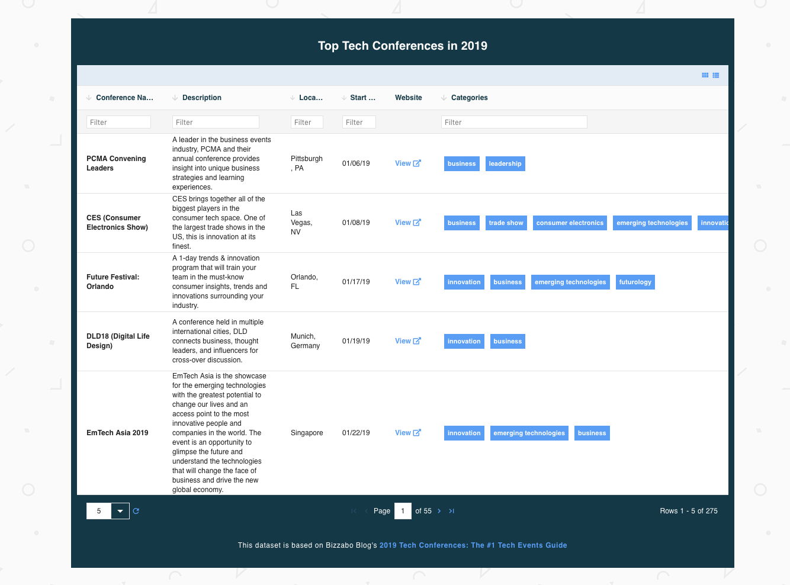Focus the Start date filter field
Viewport: 790px width, 585px height.
pyautogui.click(x=359, y=122)
